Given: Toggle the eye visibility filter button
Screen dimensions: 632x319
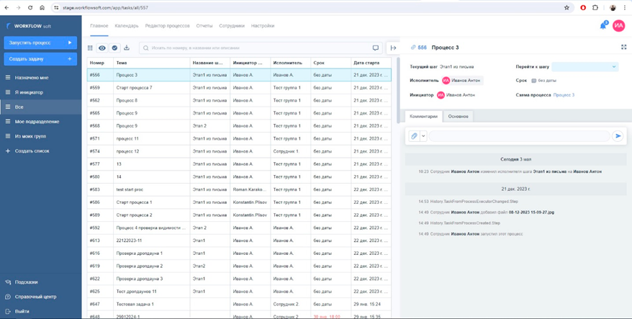Looking at the screenshot, I should (102, 48).
